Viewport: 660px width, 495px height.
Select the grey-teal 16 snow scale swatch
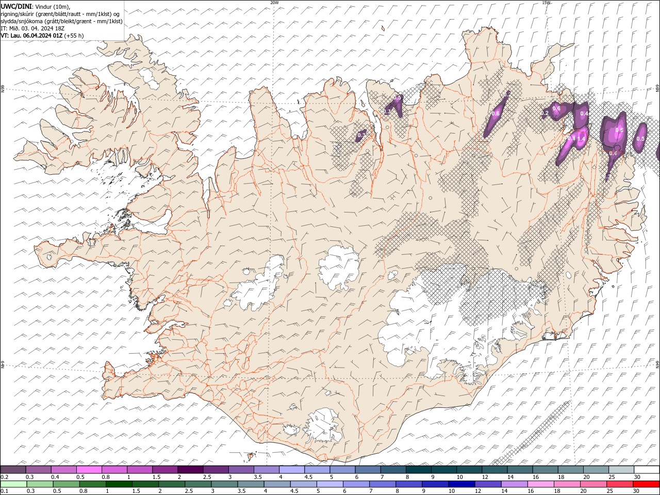pyautogui.click(x=545, y=470)
